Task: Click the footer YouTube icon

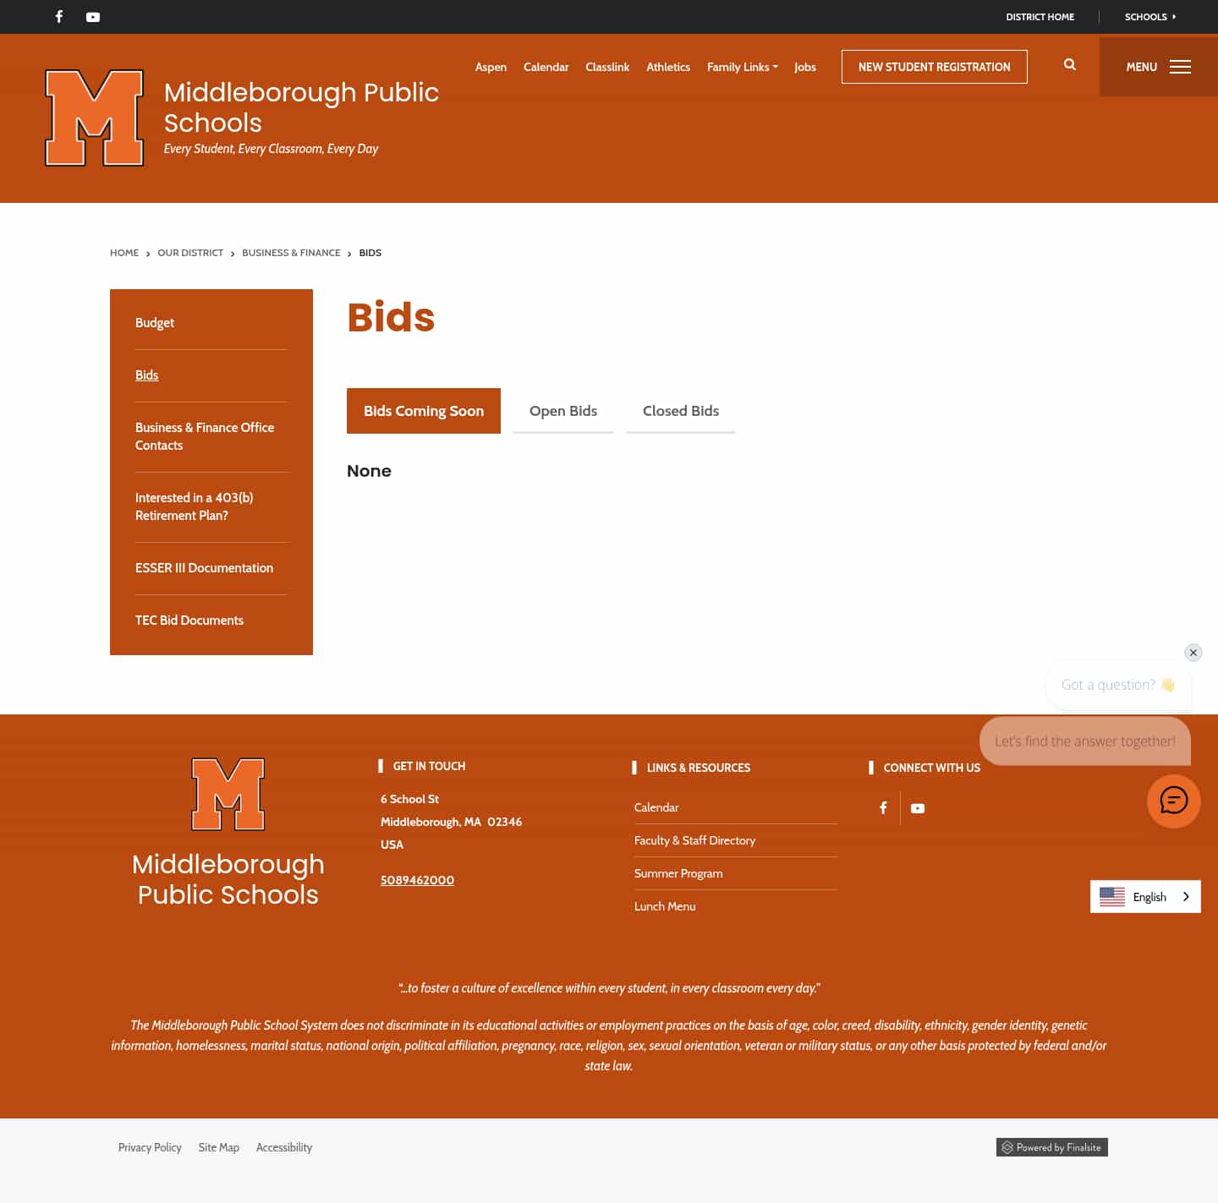Action: tap(918, 808)
